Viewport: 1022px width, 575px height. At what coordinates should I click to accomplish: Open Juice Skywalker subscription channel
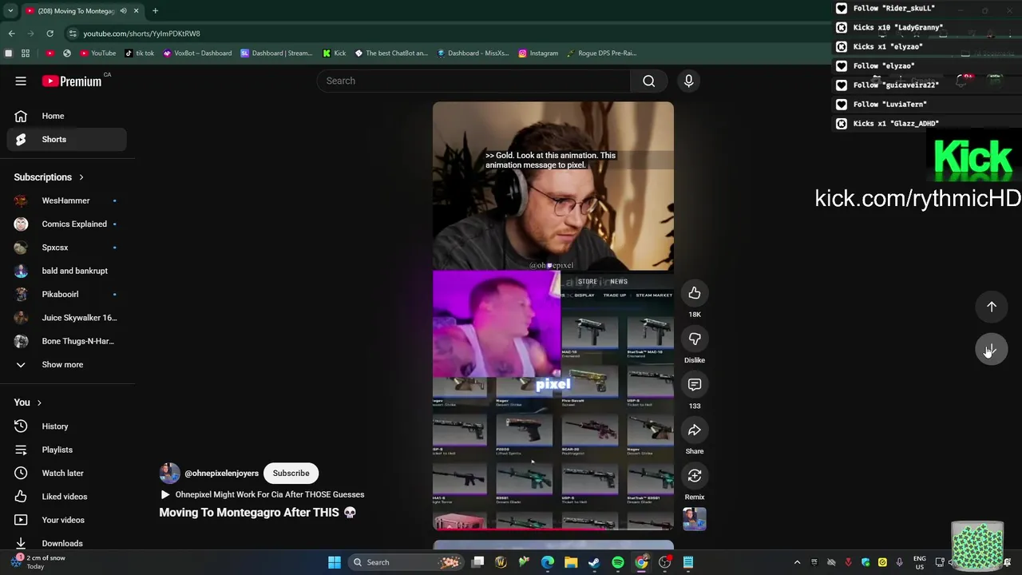(x=67, y=318)
